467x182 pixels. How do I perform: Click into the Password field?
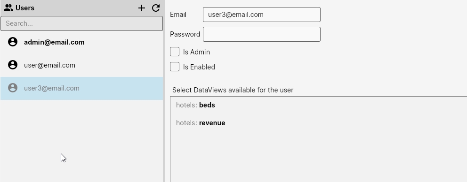tap(261, 34)
